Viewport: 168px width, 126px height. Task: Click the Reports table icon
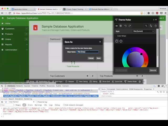(3, 44)
